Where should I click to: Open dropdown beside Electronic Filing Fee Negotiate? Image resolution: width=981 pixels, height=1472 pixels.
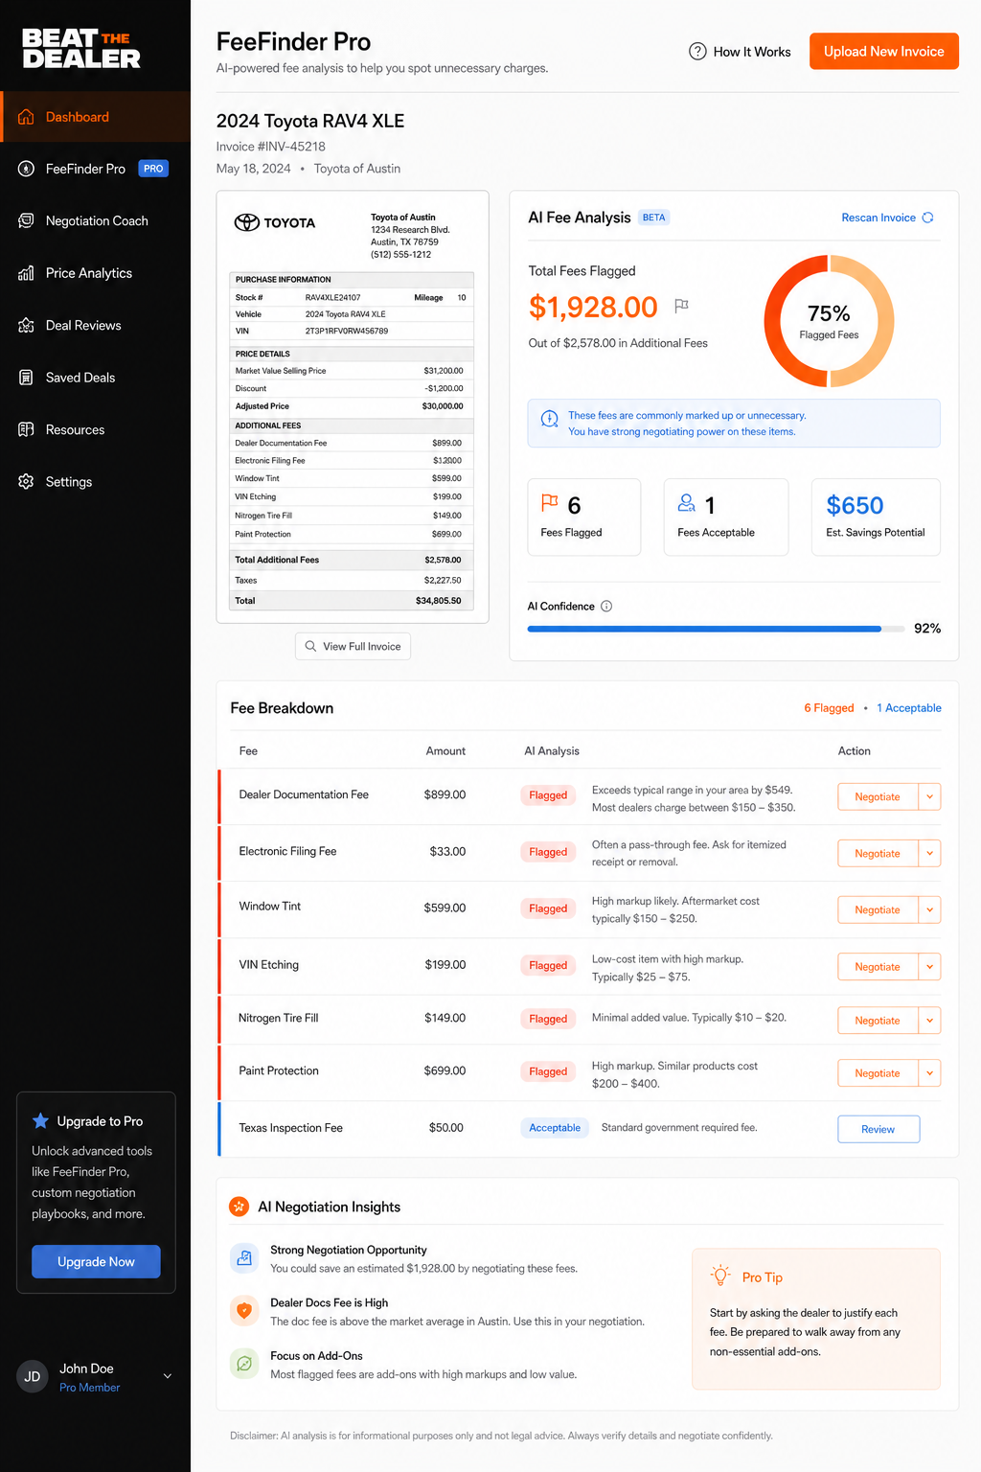click(929, 853)
